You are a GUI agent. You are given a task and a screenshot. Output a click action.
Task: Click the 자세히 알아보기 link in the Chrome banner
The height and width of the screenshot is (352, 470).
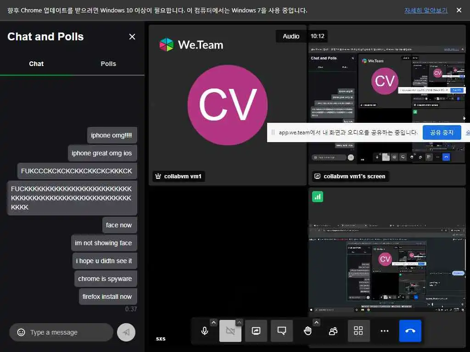pyautogui.click(x=425, y=10)
